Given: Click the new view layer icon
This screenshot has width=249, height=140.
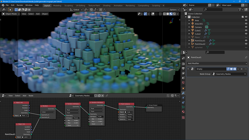Looking at the screenshot, I should point(243,5).
